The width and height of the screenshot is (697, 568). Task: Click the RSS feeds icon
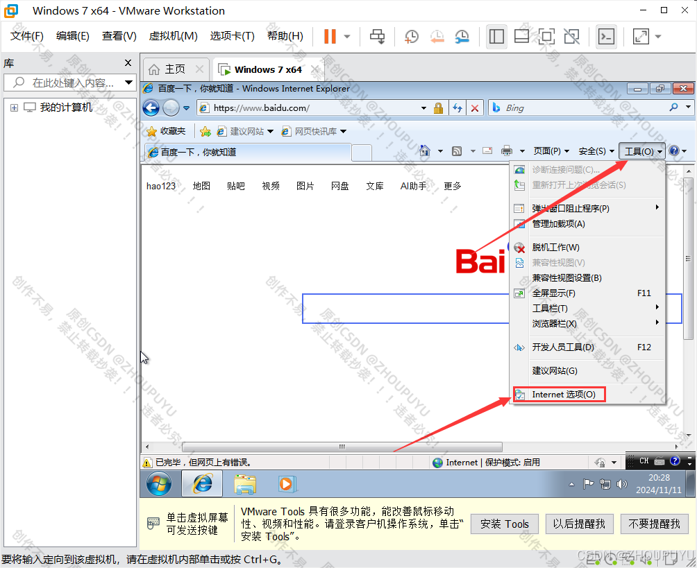tap(457, 151)
